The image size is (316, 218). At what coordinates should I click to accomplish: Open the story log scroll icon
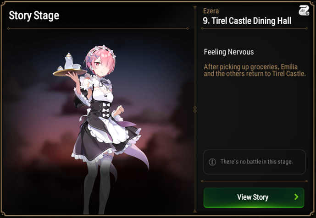(304, 10)
